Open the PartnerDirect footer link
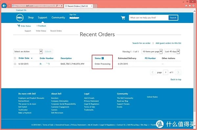Image resolution: width=197 pixels, height=130 pixels. coord(24,101)
